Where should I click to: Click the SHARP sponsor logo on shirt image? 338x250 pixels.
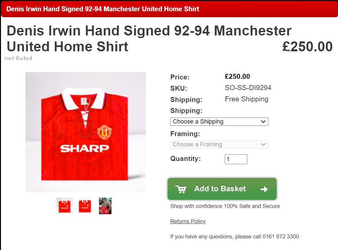click(85, 148)
